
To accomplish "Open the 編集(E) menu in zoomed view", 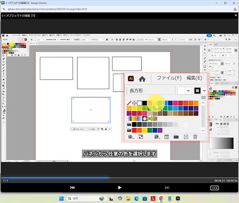I will pos(194,79).
